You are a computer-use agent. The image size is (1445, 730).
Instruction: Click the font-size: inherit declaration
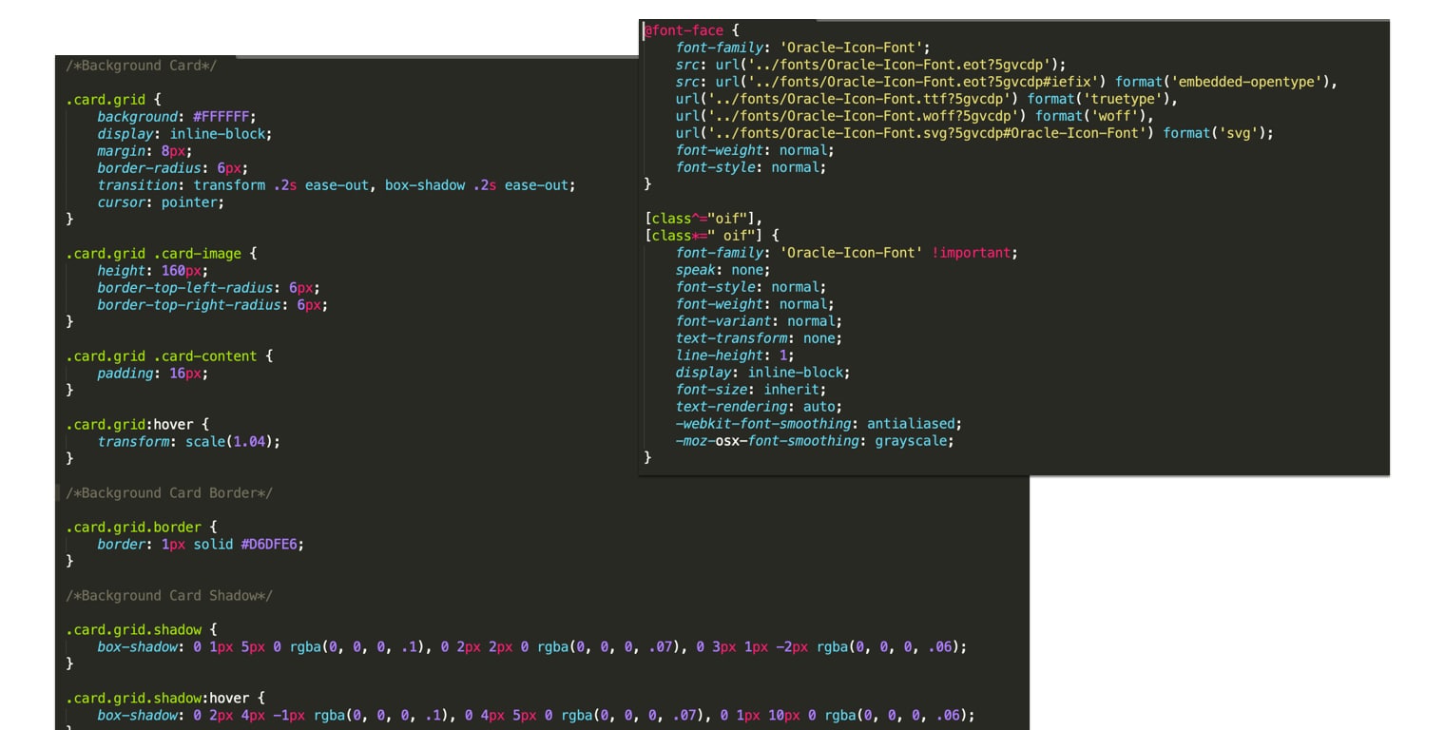(x=751, y=391)
